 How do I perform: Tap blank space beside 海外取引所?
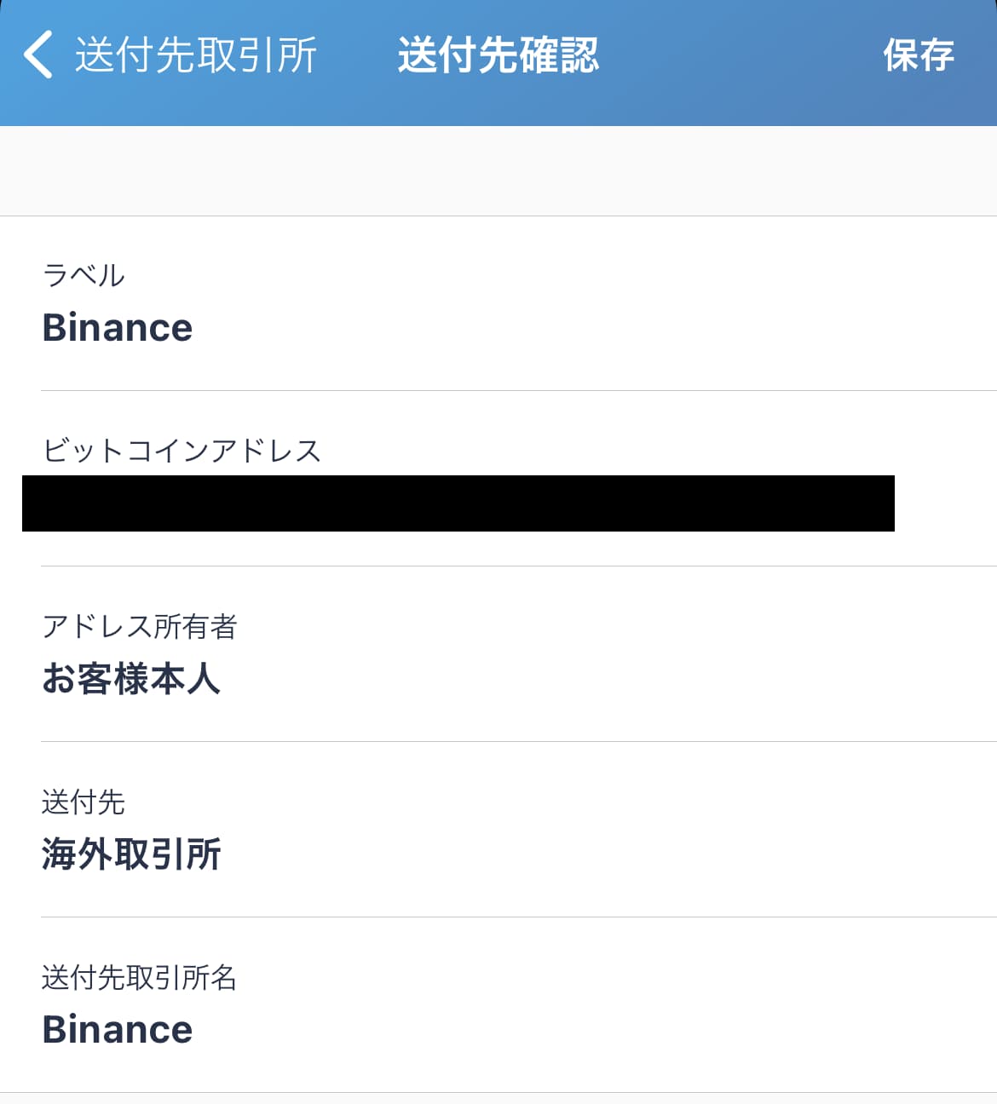tap(596, 854)
